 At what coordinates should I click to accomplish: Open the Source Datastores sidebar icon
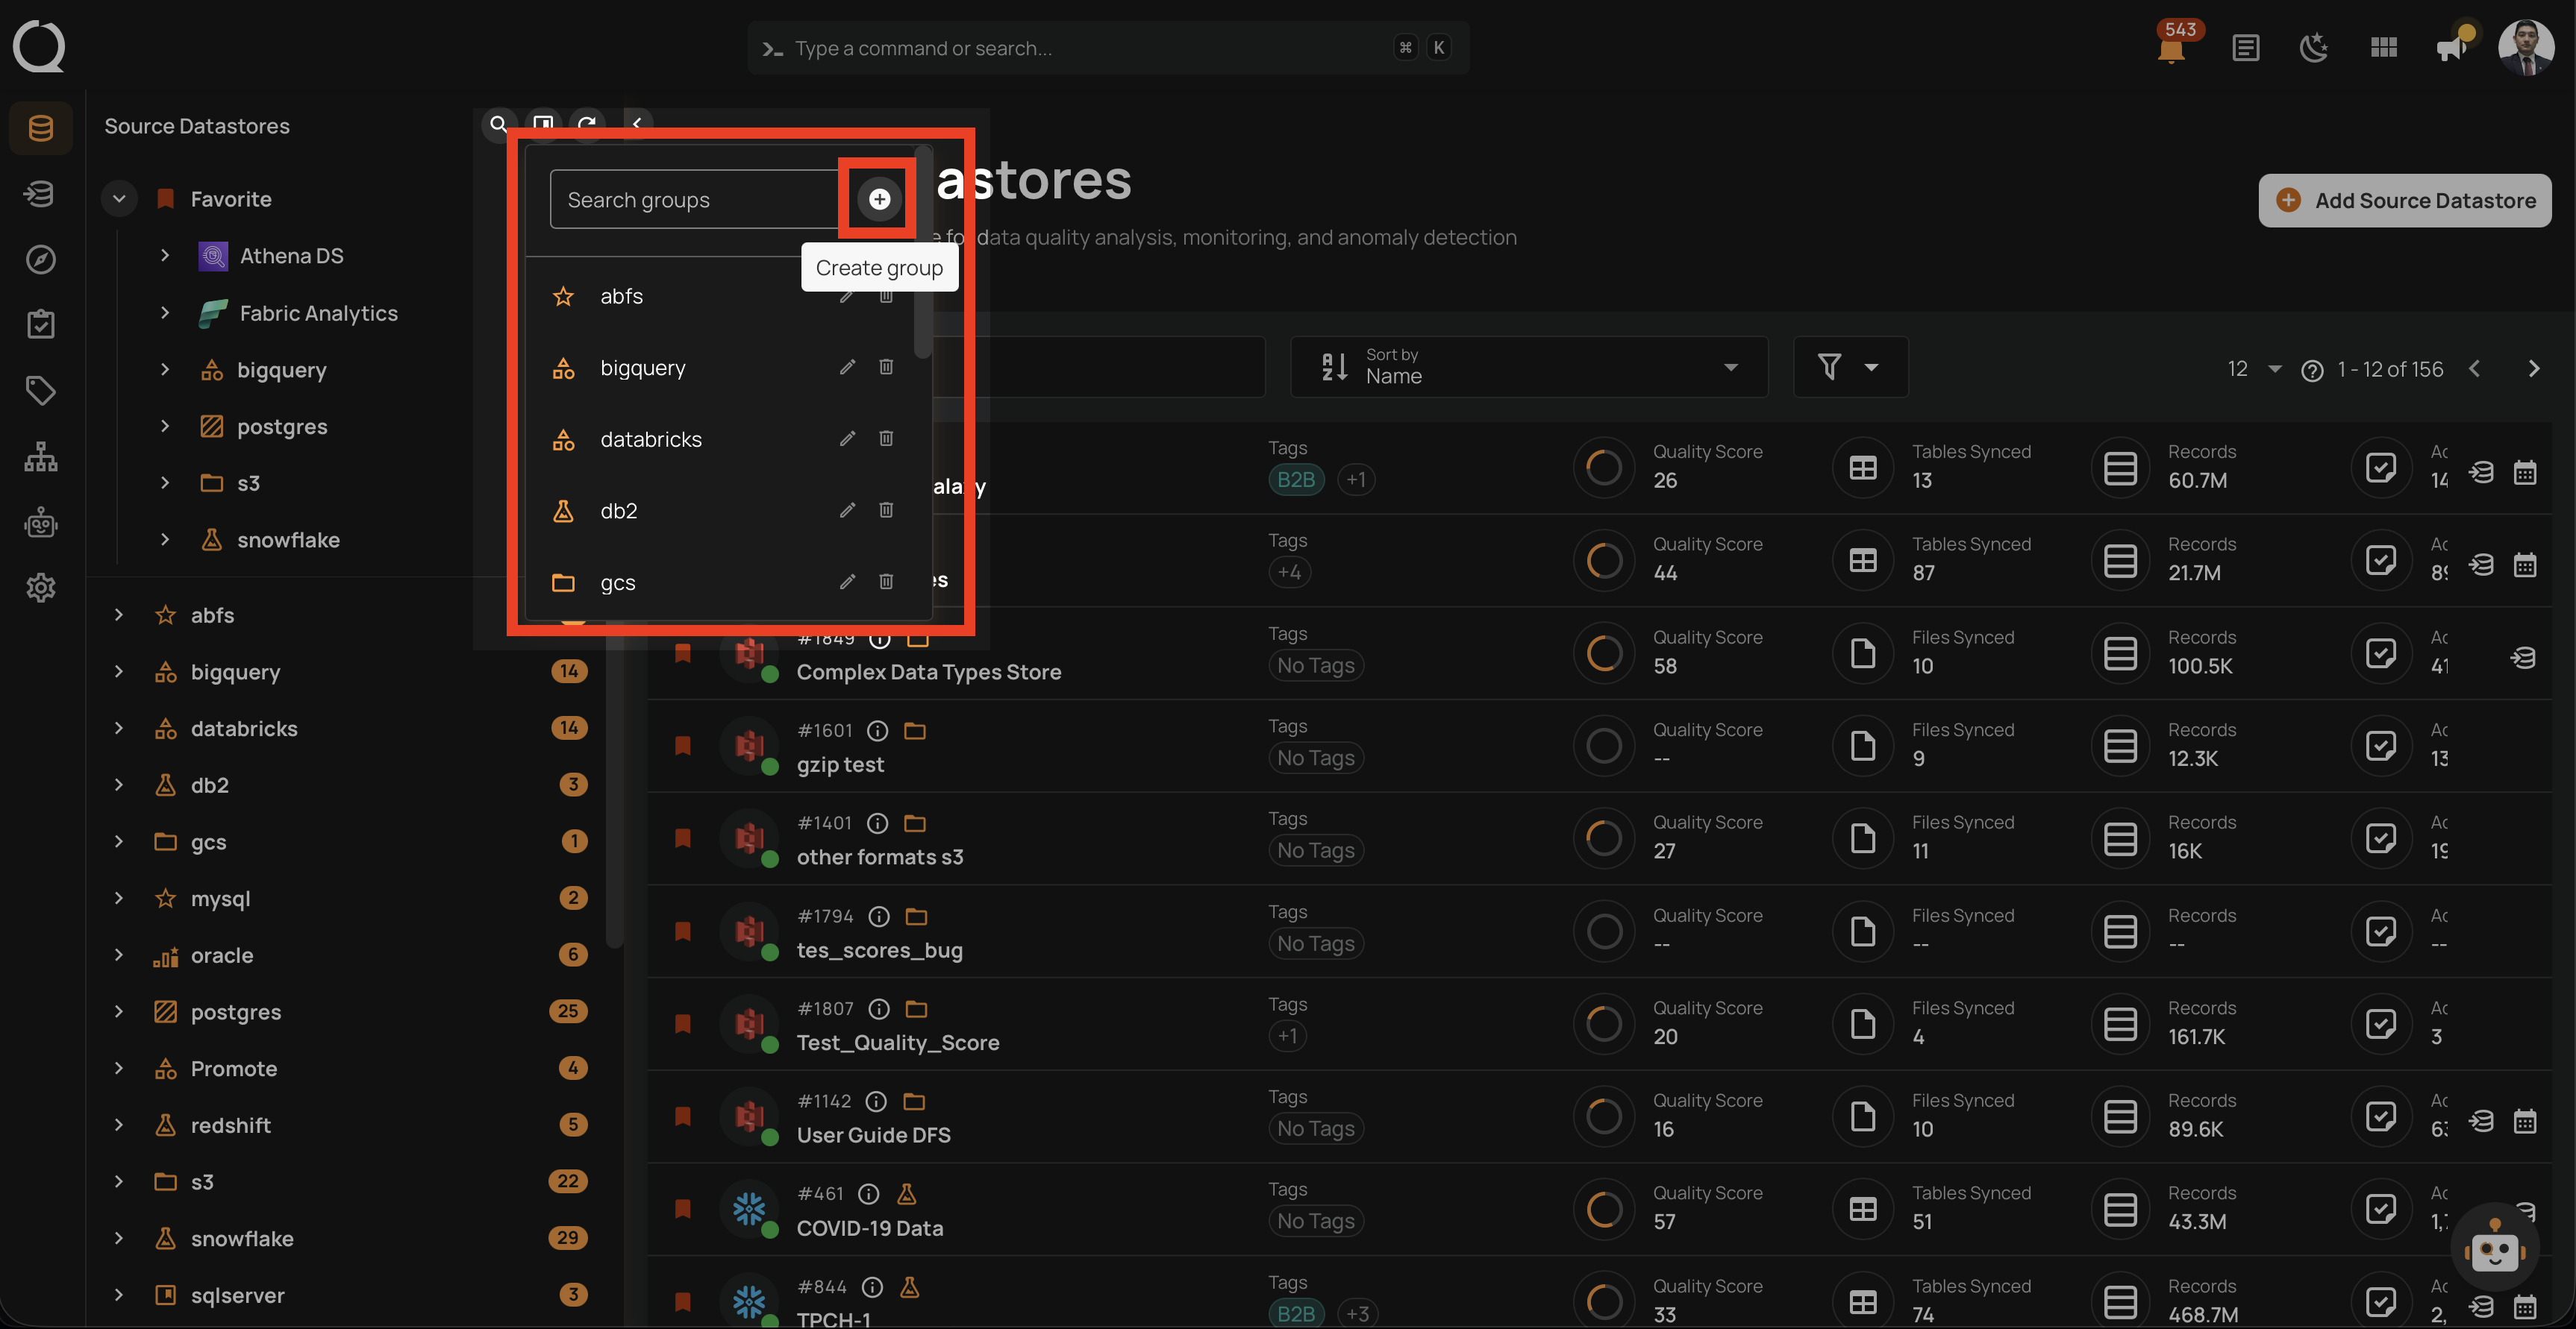pos(41,128)
